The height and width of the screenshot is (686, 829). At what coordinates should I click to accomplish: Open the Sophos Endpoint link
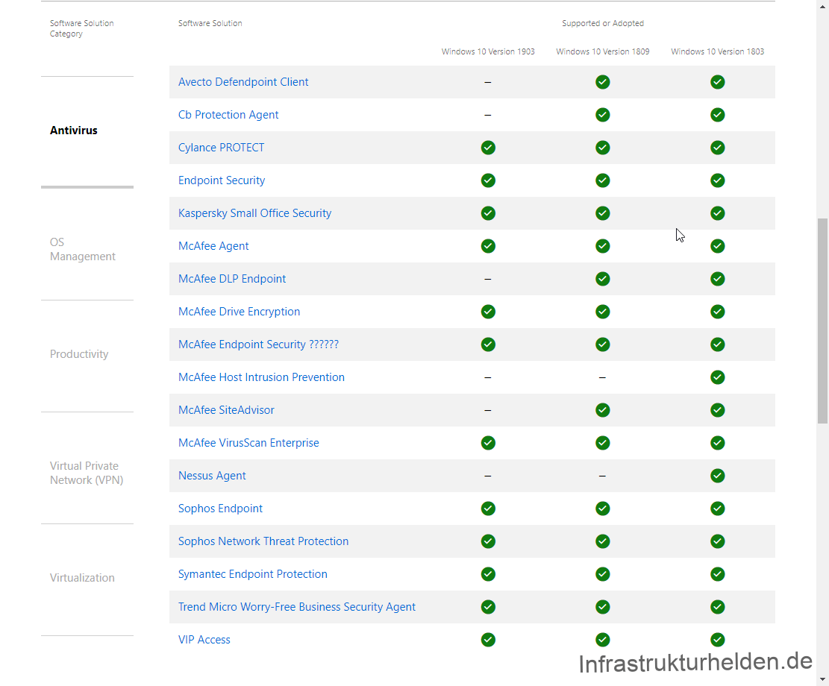pyautogui.click(x=220, y=508)
